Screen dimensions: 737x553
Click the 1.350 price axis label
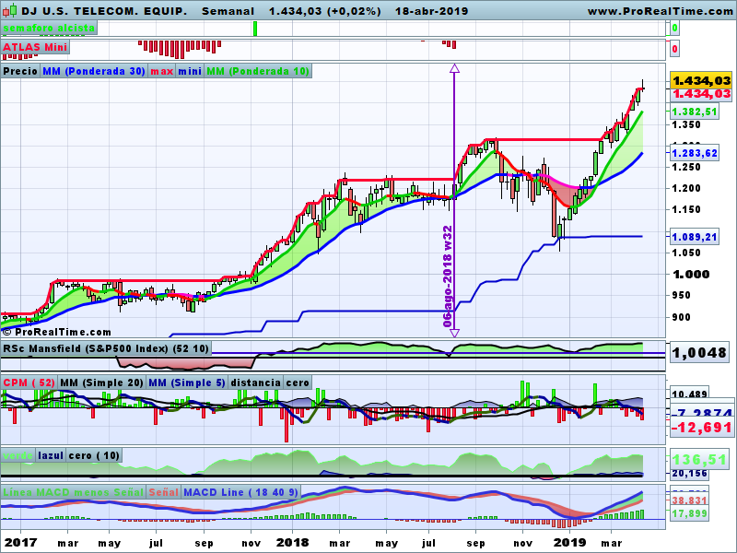point(686,124)
